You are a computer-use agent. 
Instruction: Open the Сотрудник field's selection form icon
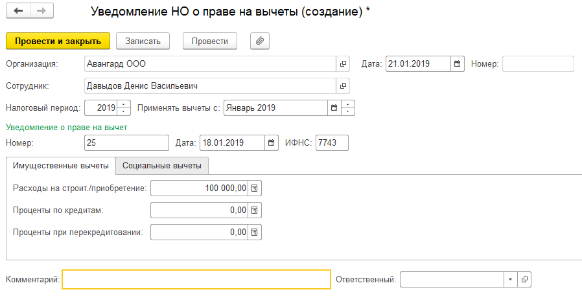(343, 85)
